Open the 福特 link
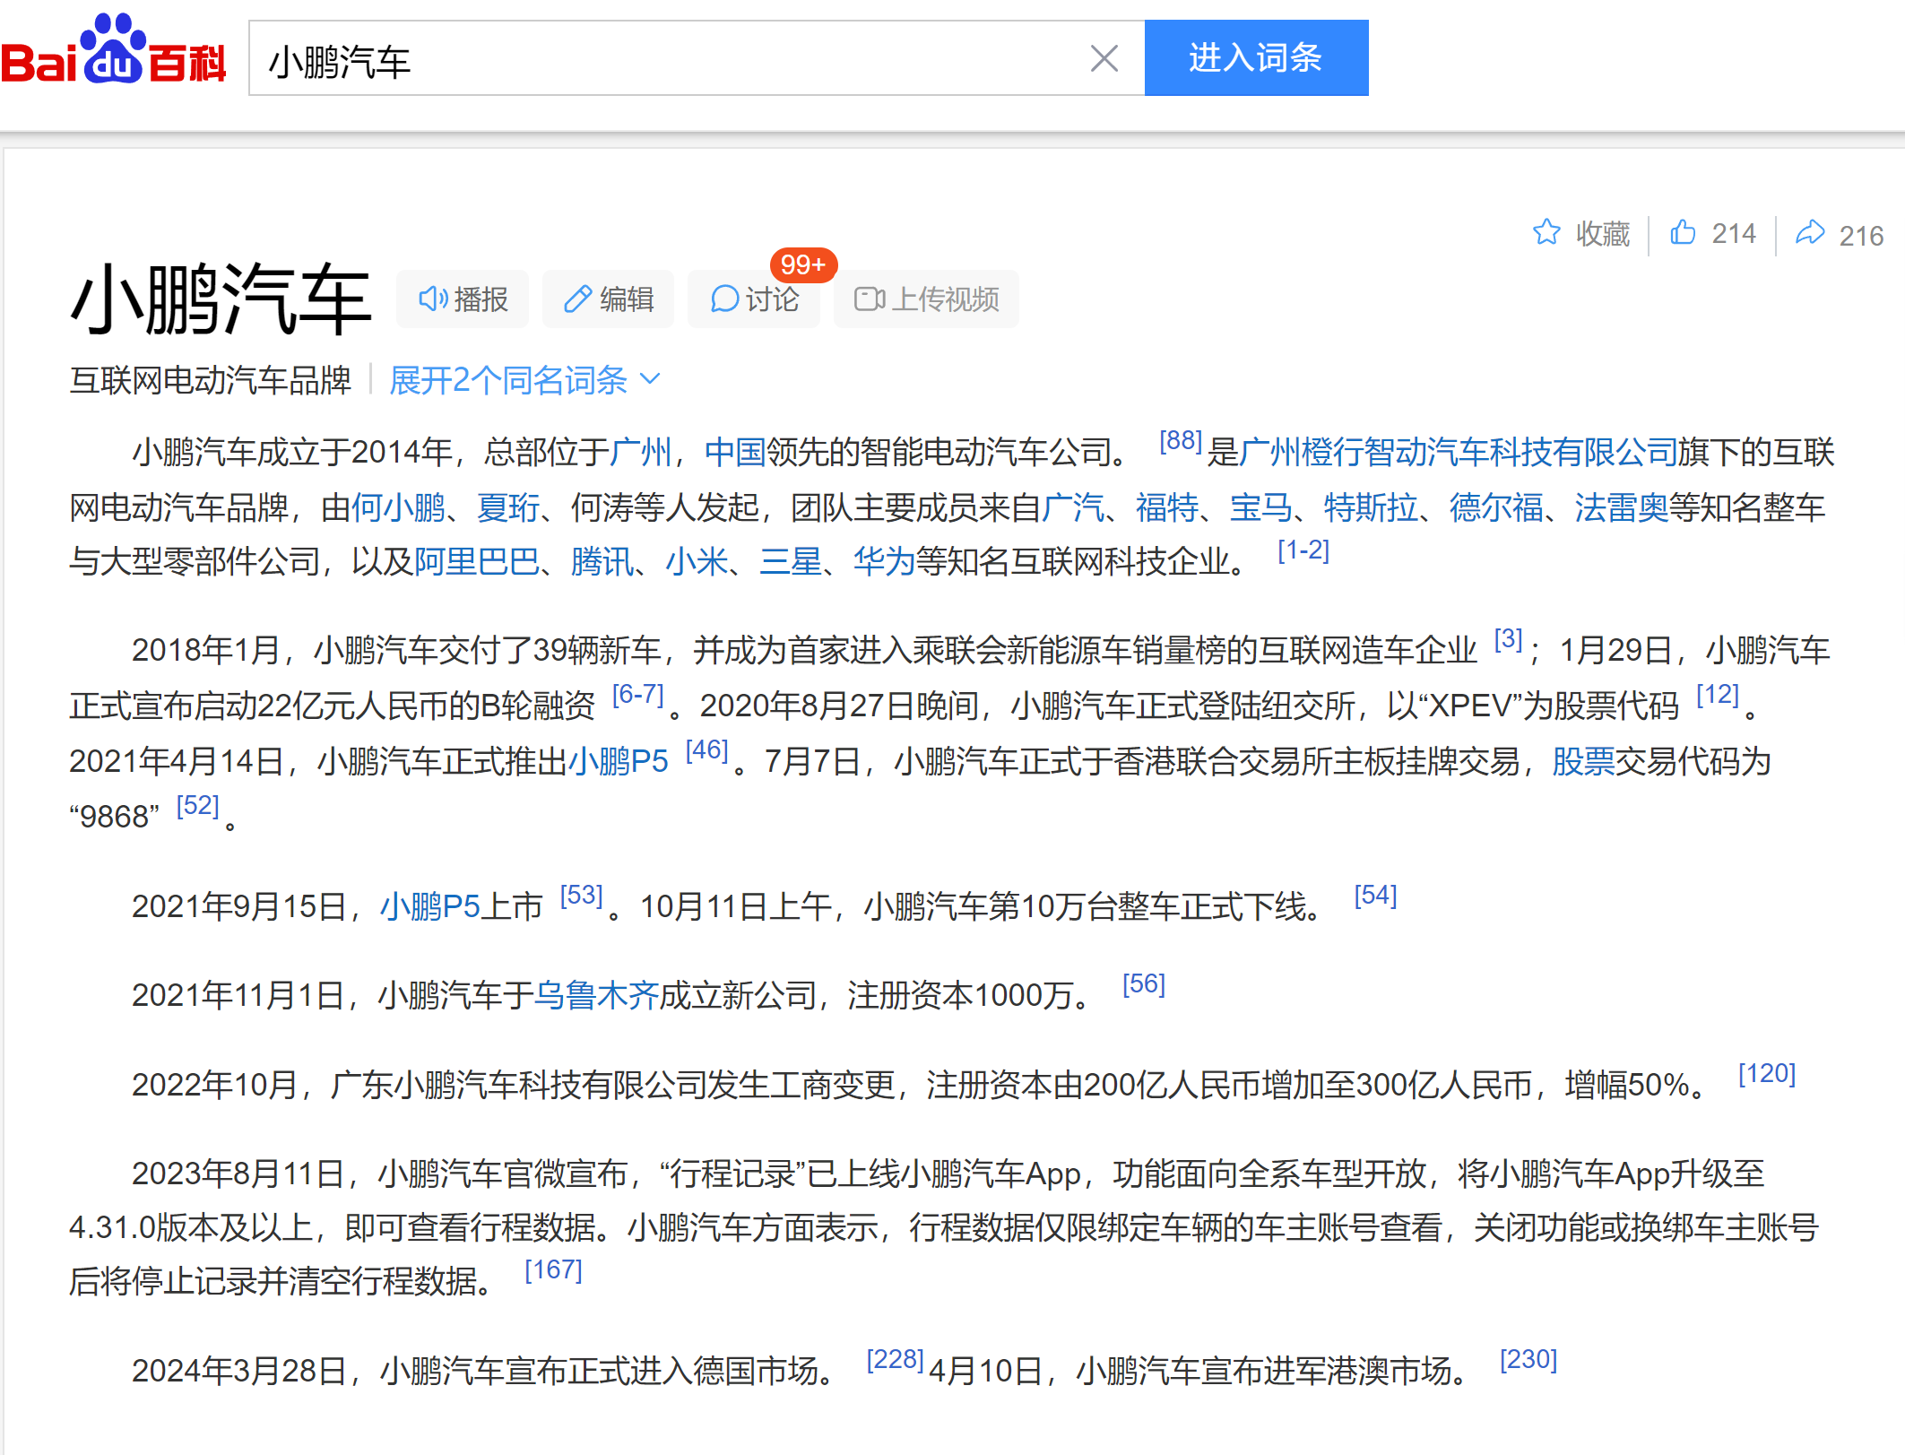The height and width of the screenshot is (1455, 1905). (x=1167, y=507)
